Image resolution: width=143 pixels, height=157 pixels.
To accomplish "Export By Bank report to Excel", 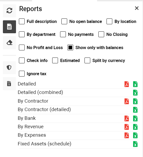I will 135,118.
